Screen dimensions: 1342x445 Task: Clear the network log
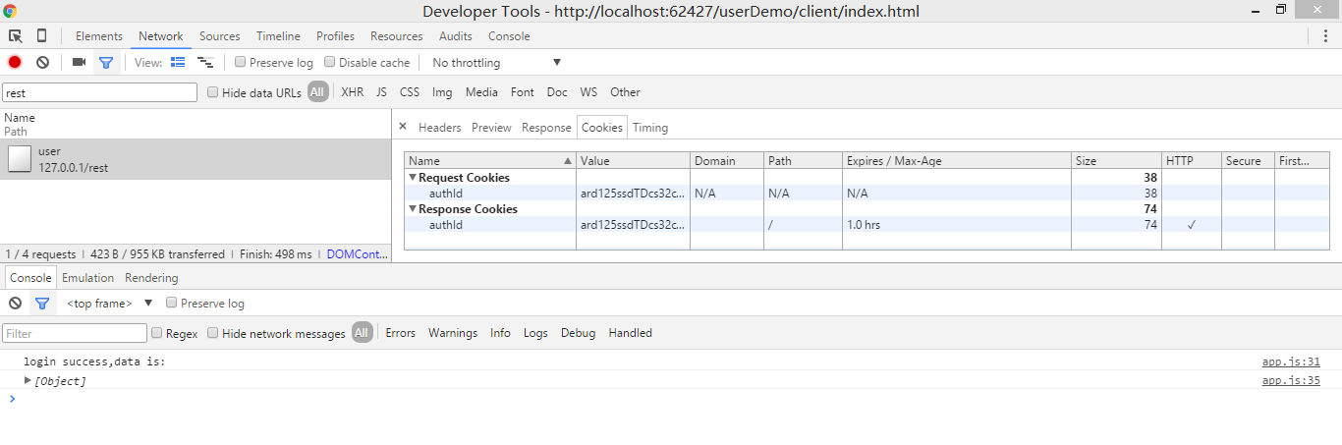click(x=42, y=62)
